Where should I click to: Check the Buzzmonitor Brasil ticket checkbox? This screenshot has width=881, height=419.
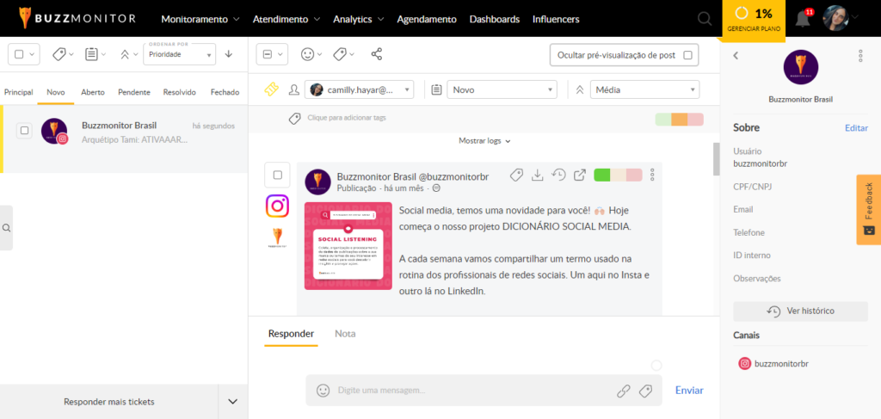pyautogui.click(x=25, y=131)
